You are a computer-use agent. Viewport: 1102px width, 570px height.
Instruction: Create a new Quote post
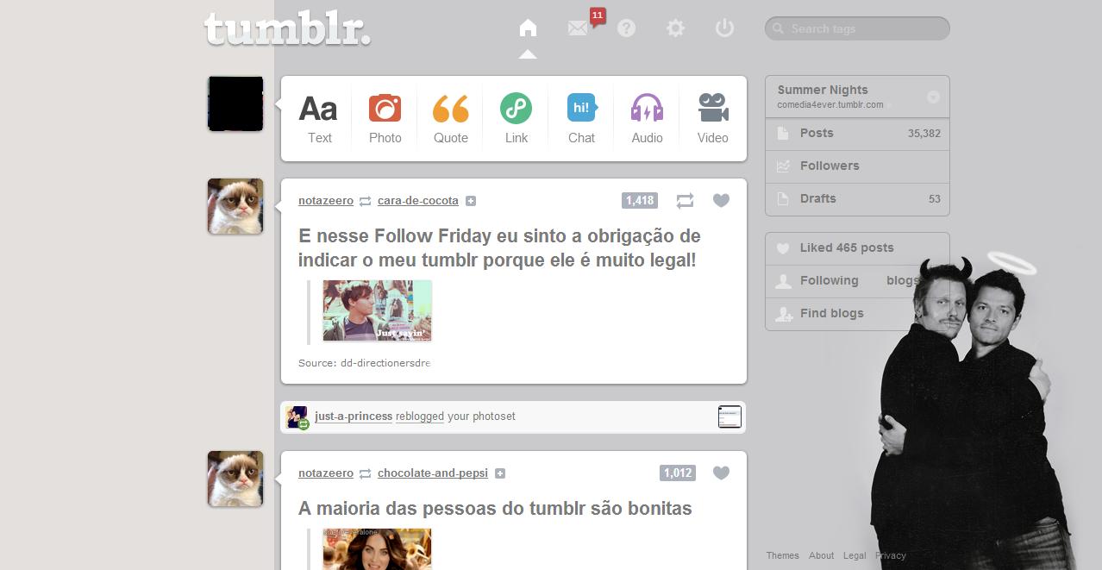pos(450,119)
